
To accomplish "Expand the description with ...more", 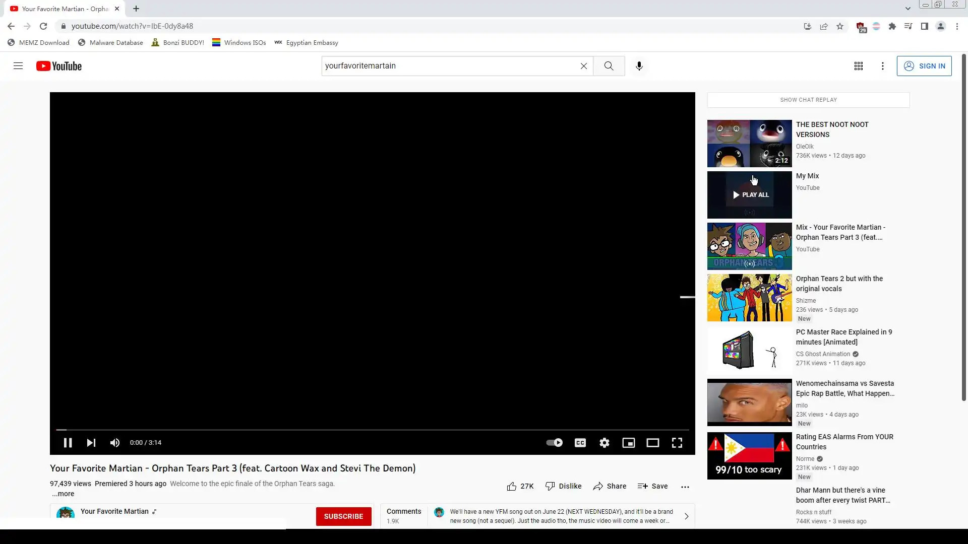I will [63, 494].
